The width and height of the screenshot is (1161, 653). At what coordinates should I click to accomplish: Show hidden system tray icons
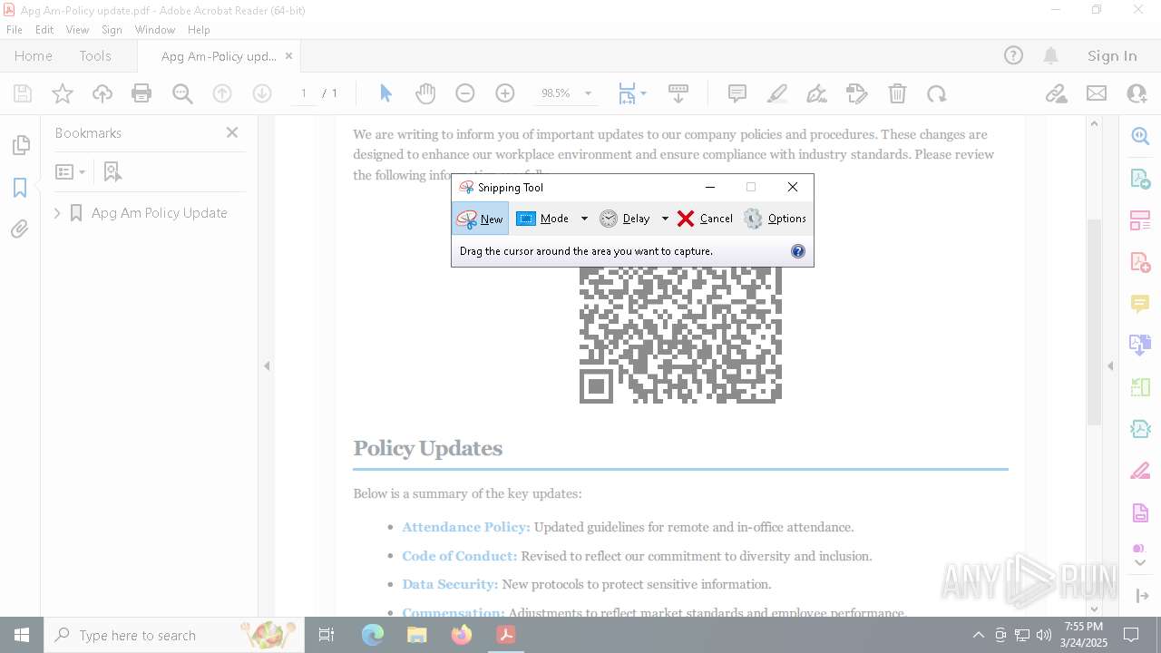[x=978, y=635]
